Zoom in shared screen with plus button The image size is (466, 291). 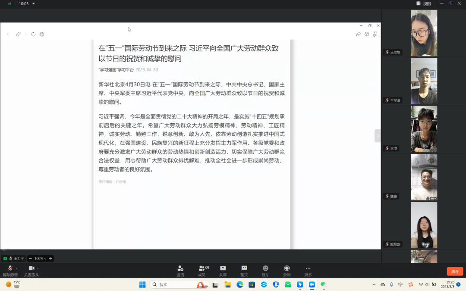(50, 258)
